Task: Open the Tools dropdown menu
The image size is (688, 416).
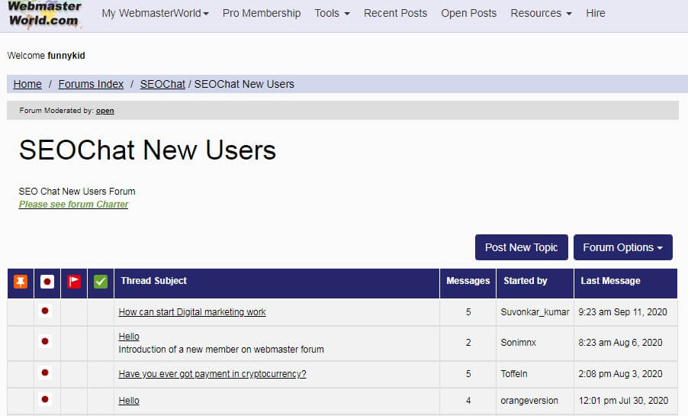Action: (332, 13)
